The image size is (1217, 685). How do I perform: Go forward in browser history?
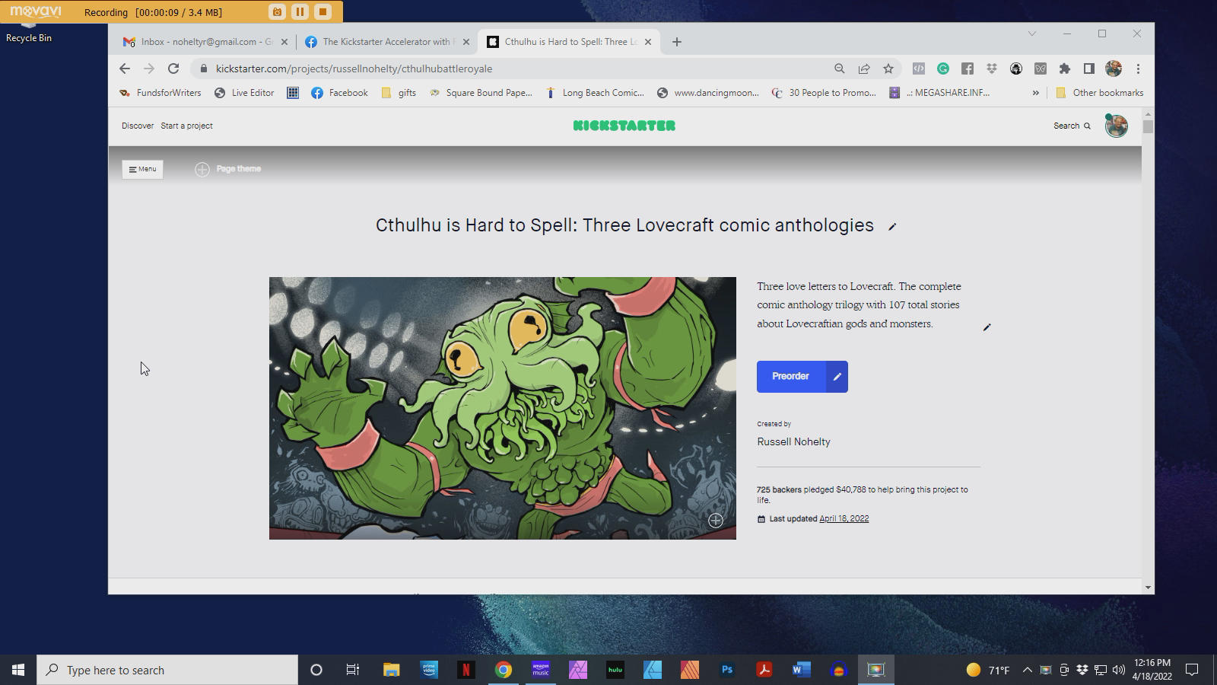149,68
